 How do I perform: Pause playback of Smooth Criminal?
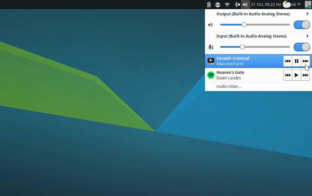point(296,61)
